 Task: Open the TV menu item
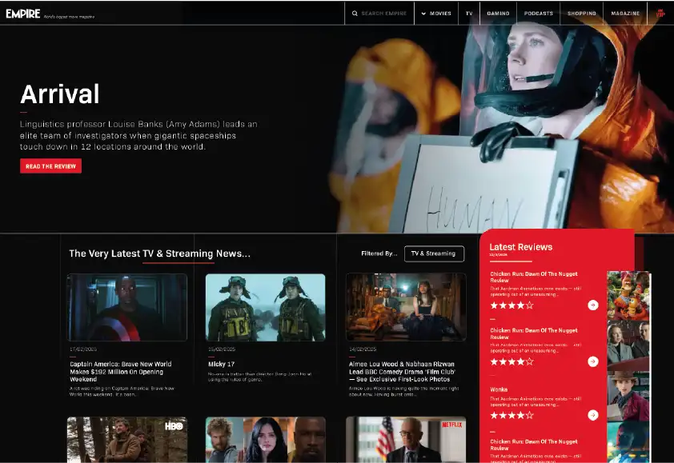click(469, 14)
